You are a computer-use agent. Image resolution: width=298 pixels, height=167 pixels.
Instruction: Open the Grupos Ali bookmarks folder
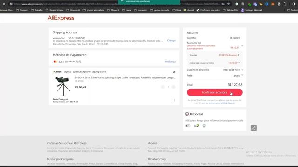[x=73, y=10]
